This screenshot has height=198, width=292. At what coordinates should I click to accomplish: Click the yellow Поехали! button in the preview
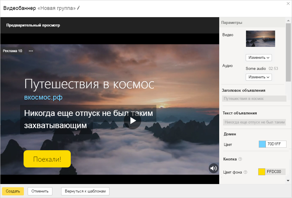(47, 159)
